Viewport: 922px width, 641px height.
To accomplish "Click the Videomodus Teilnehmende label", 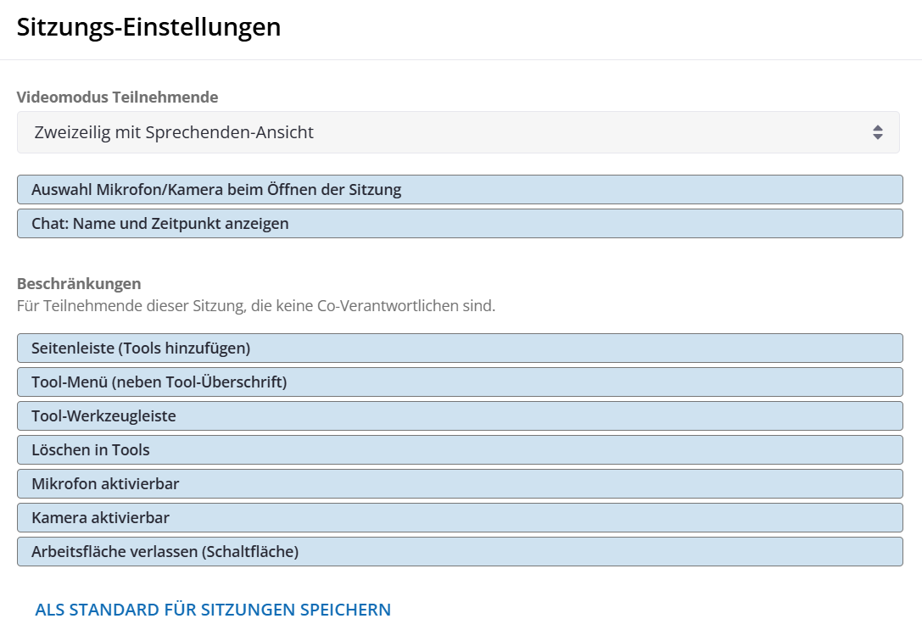I will [117, 98].
